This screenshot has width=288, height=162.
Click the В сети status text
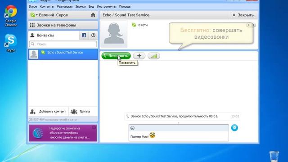point(143,25)
